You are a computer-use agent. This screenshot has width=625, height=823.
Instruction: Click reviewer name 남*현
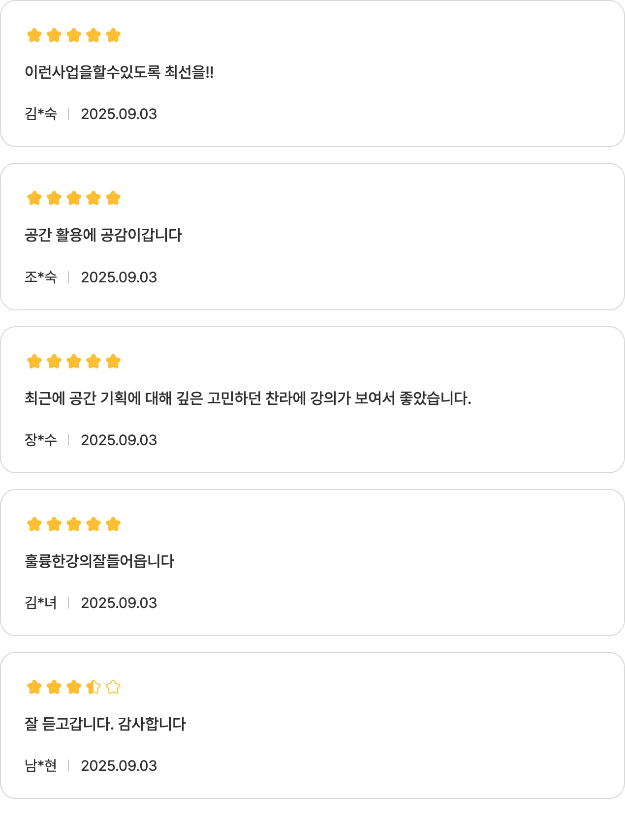[41, 766]
